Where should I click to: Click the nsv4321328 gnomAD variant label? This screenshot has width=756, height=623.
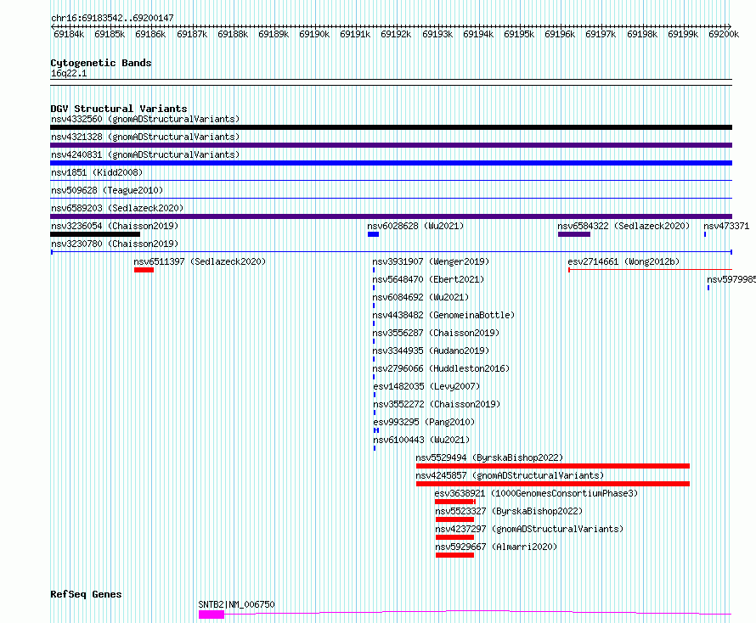tap(145, 137)
